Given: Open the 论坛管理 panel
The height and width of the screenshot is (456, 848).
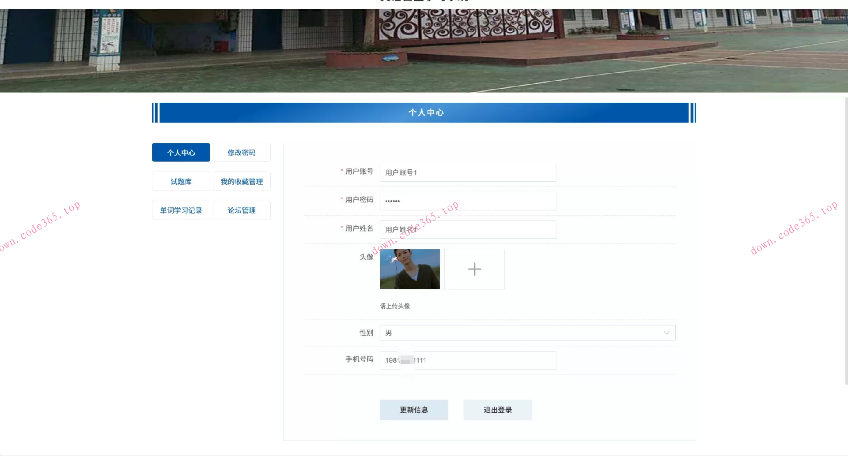Looking at the screenshot, I should [241, 210].
